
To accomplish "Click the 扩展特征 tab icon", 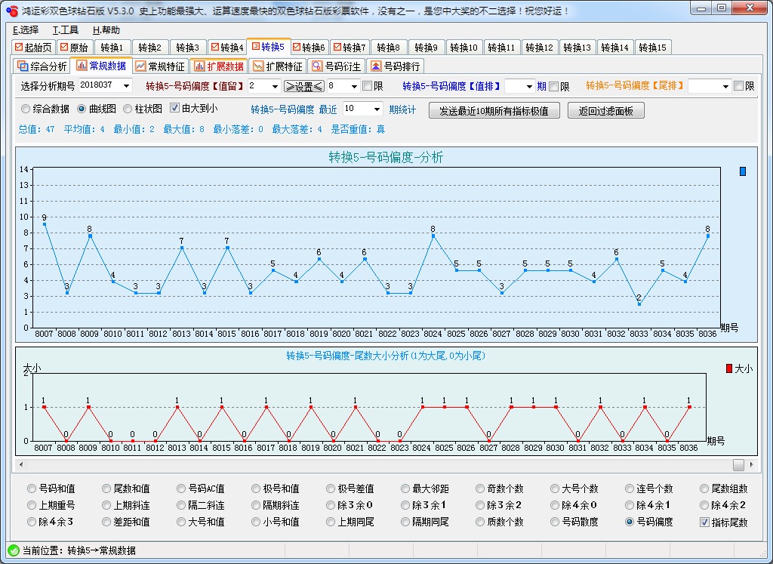I will [258, 66].
